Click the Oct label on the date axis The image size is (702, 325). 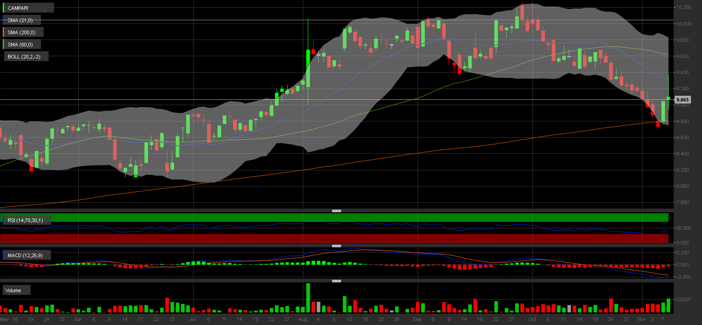tap(532, 319)
